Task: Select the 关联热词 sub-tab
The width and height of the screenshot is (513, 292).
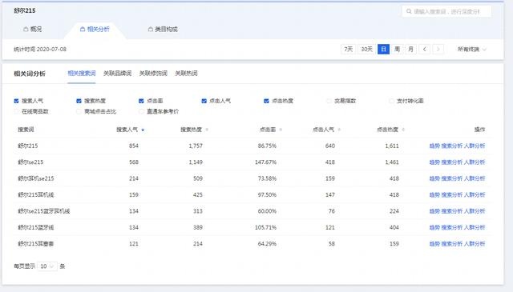Action: [186, 73]
